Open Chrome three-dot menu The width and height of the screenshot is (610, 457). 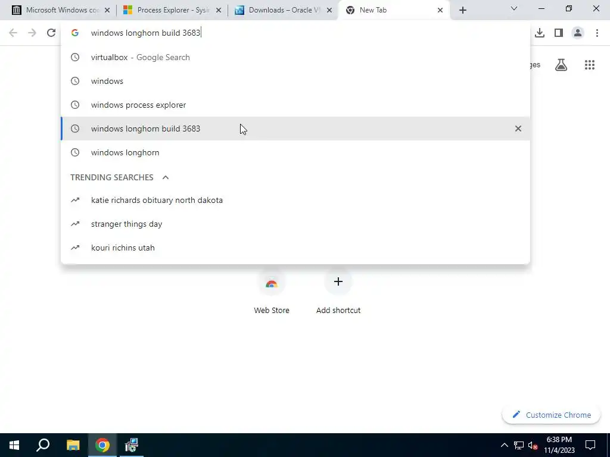(597, 33)
